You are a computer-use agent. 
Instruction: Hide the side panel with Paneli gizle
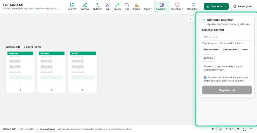242,6
